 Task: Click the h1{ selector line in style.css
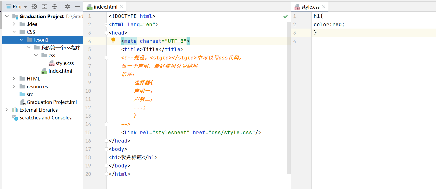point(318,16)
